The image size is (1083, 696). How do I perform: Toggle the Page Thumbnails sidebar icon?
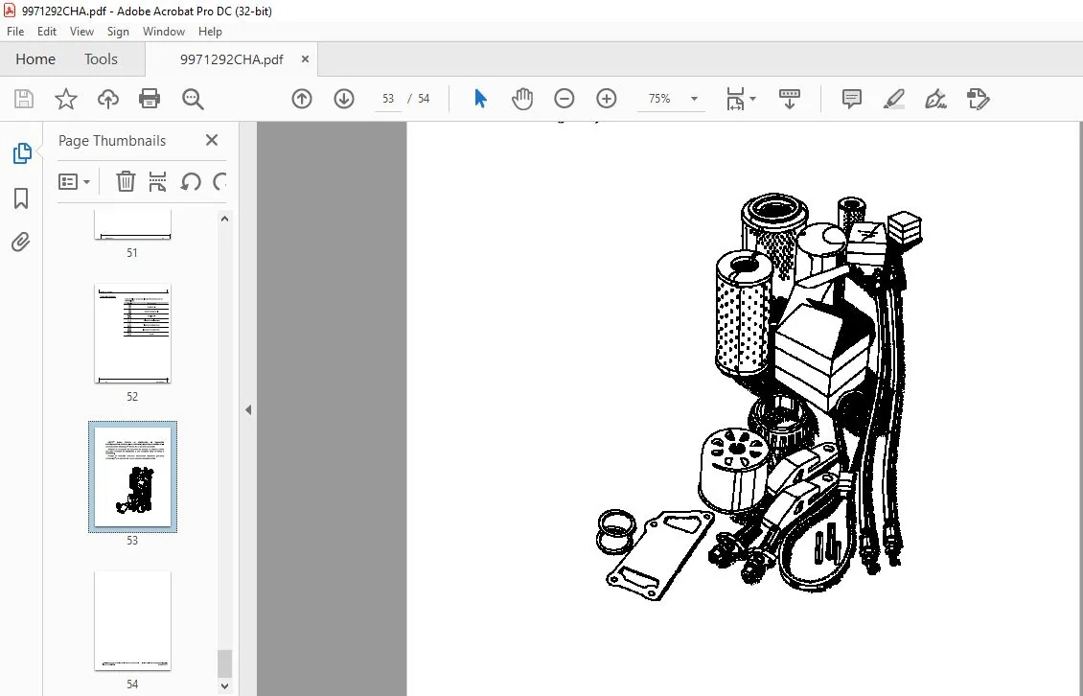[21, 153]
